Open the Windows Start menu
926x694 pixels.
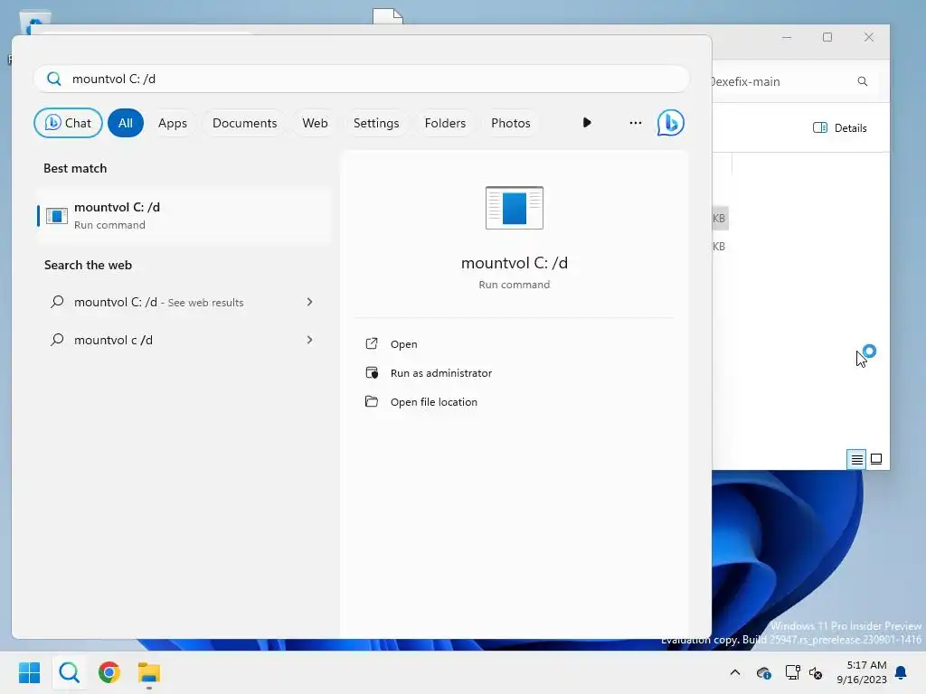click(29, 672)
